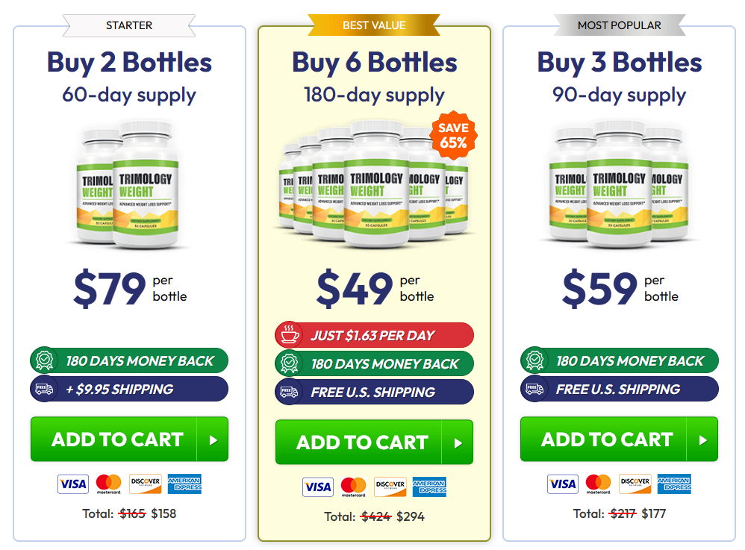Click the Mastercard icon in the 6-bottle package

[353, 487]
